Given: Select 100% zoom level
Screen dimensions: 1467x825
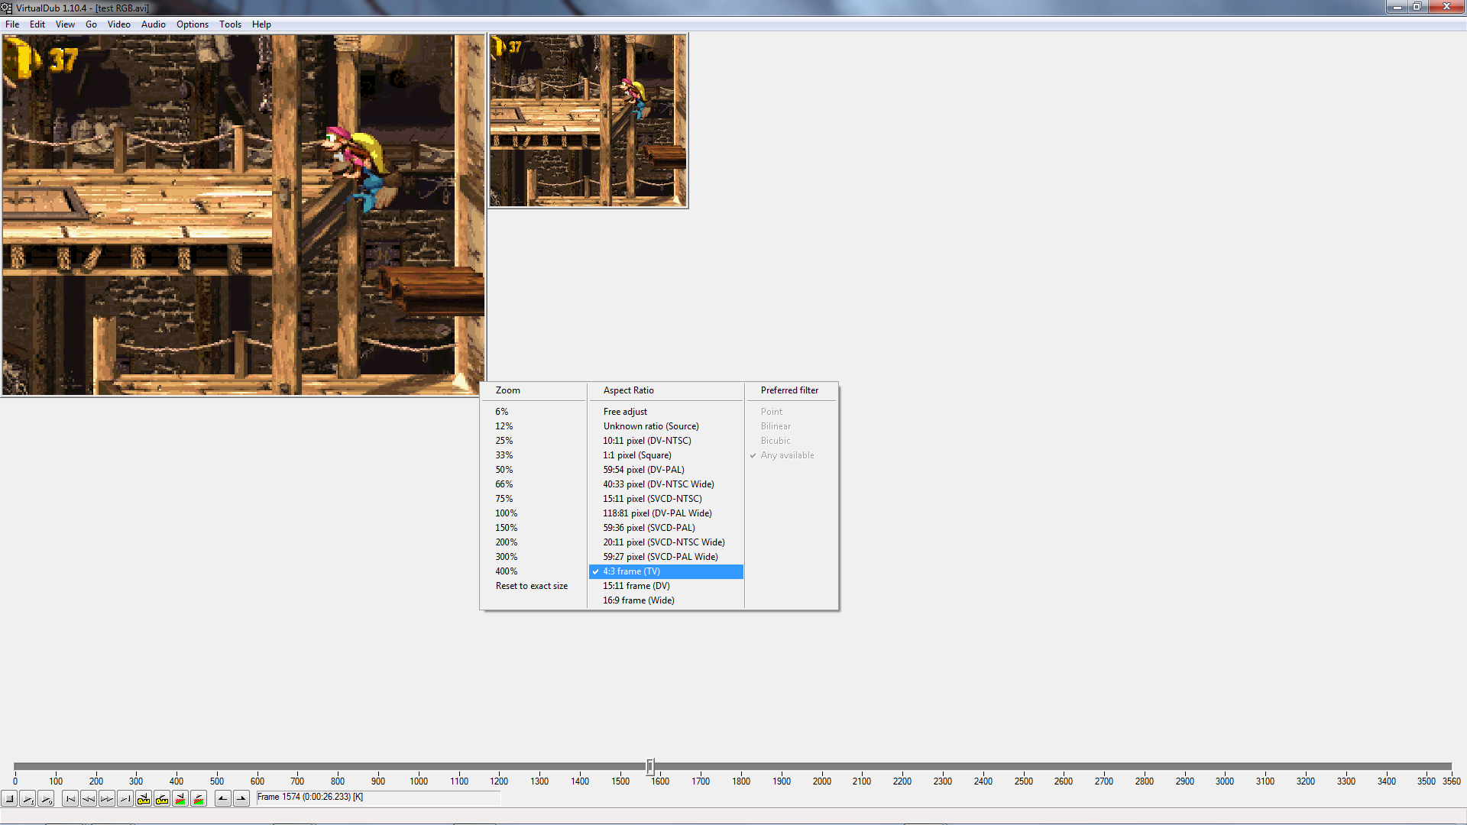Looking at the screenshot, I should [x=533, y=513].
